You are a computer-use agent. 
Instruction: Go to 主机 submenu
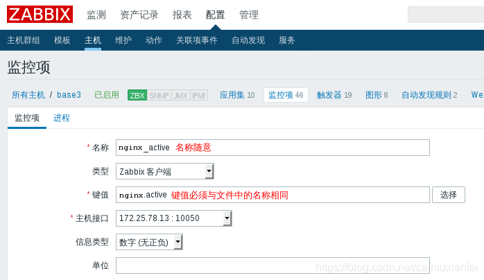93,40
